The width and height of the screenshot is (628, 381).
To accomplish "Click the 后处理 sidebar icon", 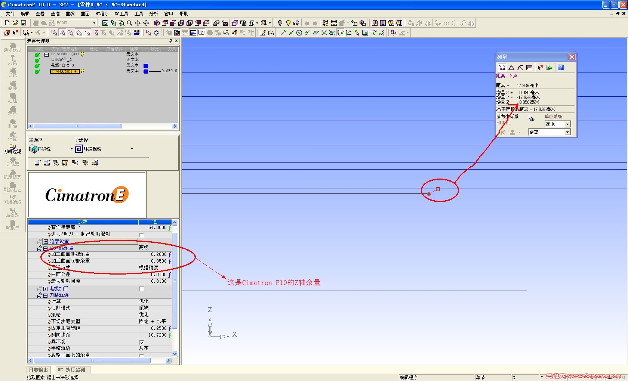I will (x=13, y=212).
